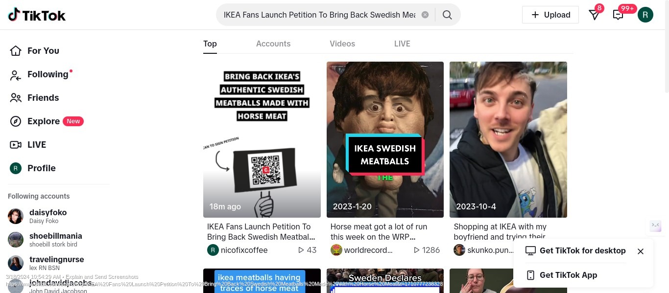Click the worldrecord account avatar
The height and width of the screenshot is (293, 669).
tap(336, 250)
